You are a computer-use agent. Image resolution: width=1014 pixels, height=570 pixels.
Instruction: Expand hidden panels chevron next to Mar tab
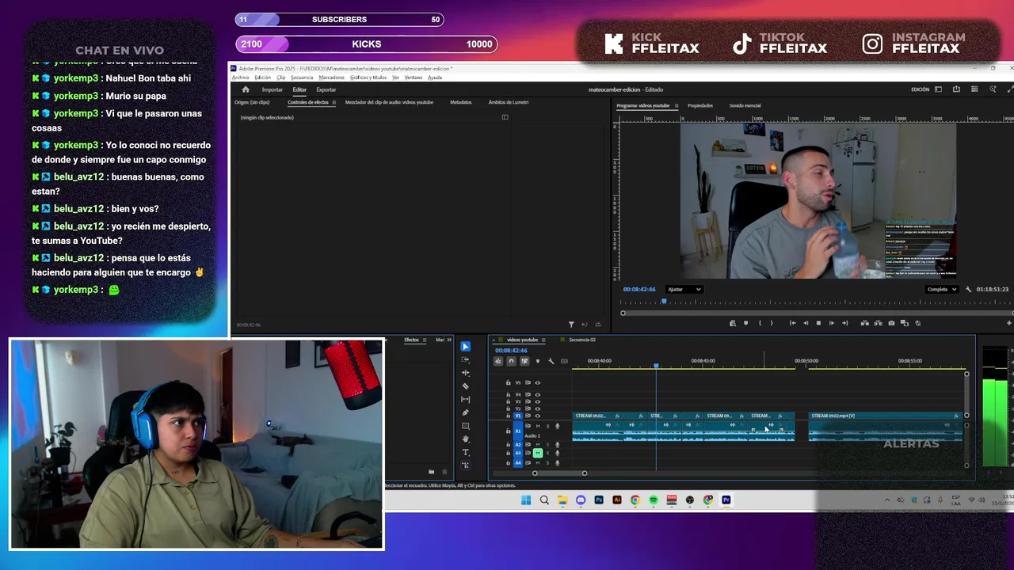click(449, 340)
